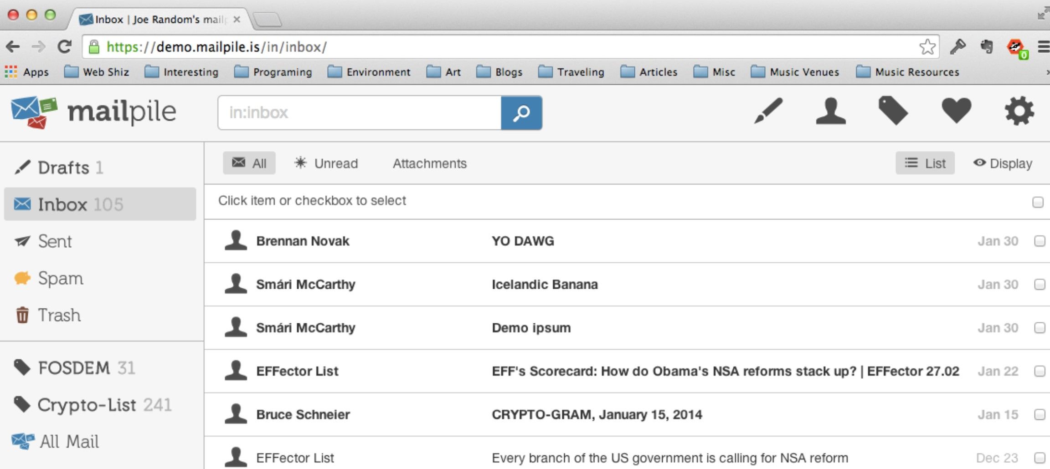Open settings with the gear icon

[1019, 111]
